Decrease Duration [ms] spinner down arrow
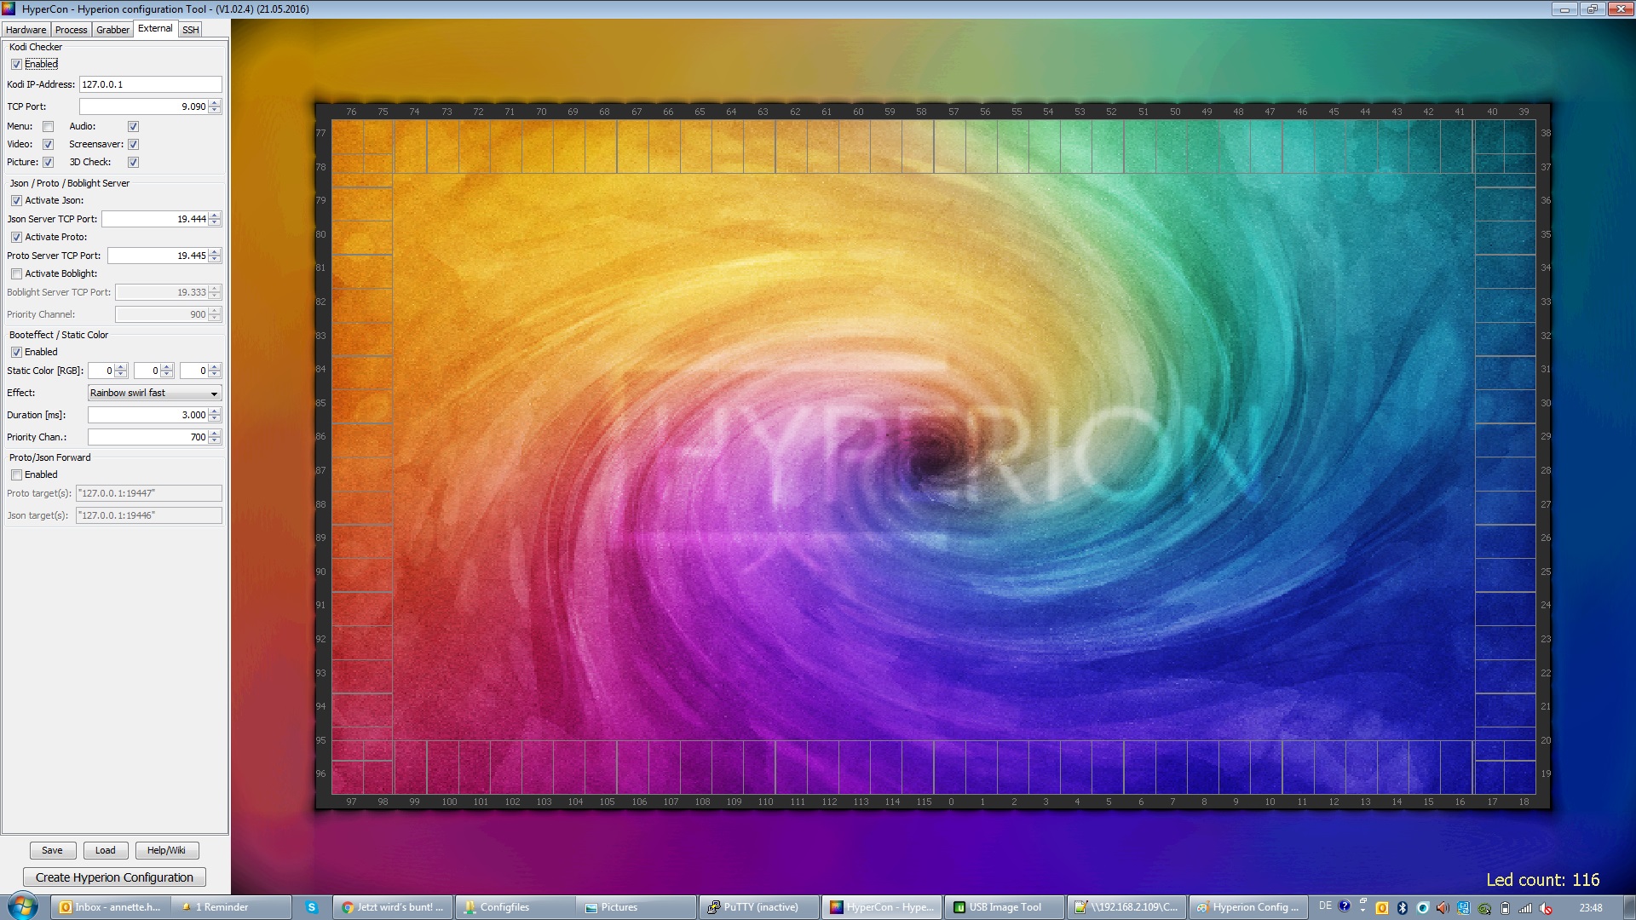This screenshot has height=920, width=1636. (x=215, y=418)
